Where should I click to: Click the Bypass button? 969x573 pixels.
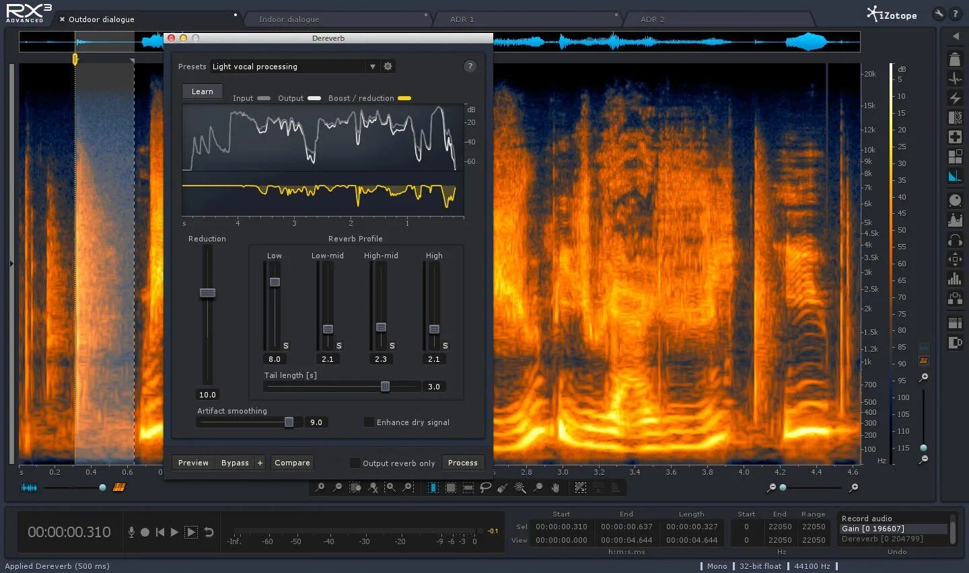[x=235, y=463]
